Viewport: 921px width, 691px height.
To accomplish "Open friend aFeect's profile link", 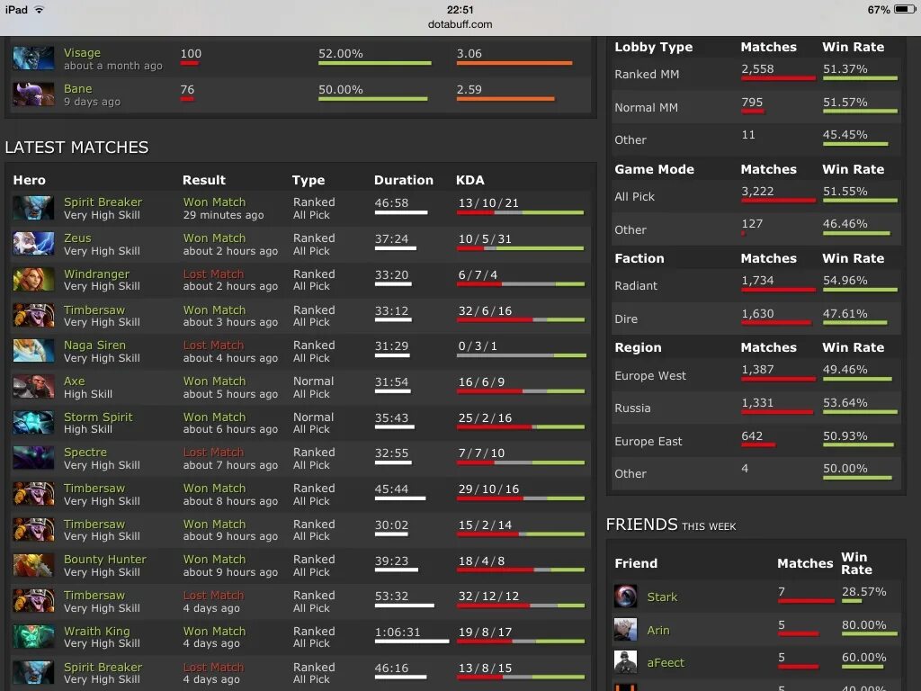I will point(666,662).
